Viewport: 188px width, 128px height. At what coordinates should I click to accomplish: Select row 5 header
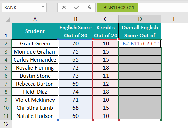click(6, 67)
